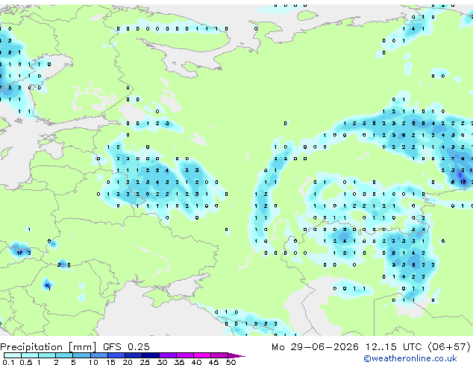
Task: Click the '12..15 UTC' time text
Action: click(393, 347)
